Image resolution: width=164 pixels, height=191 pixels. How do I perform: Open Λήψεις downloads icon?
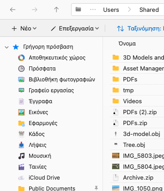coord(21,145)
